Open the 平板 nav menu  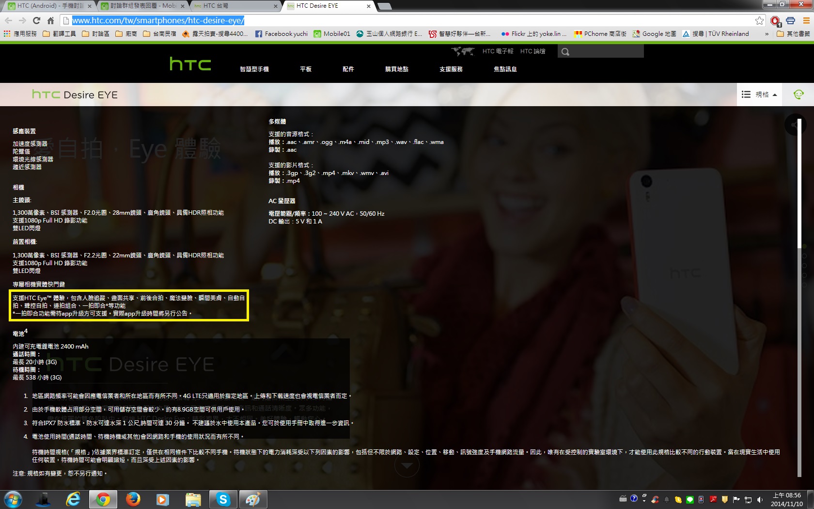[x=306, y=69]
